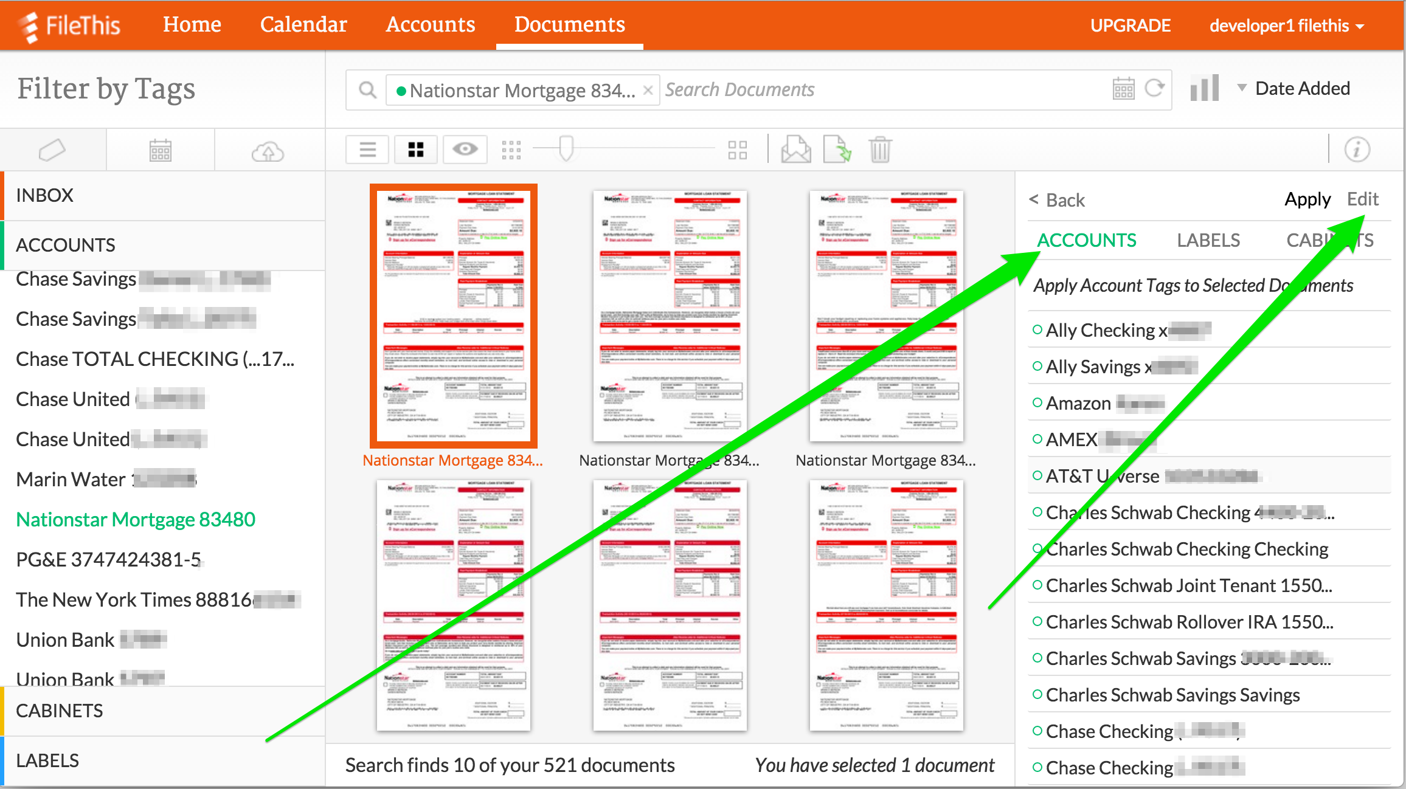1406x789 pixels.
Task: Switch to the LABELS tab in right panel
Action: (x=1208, y=240)
